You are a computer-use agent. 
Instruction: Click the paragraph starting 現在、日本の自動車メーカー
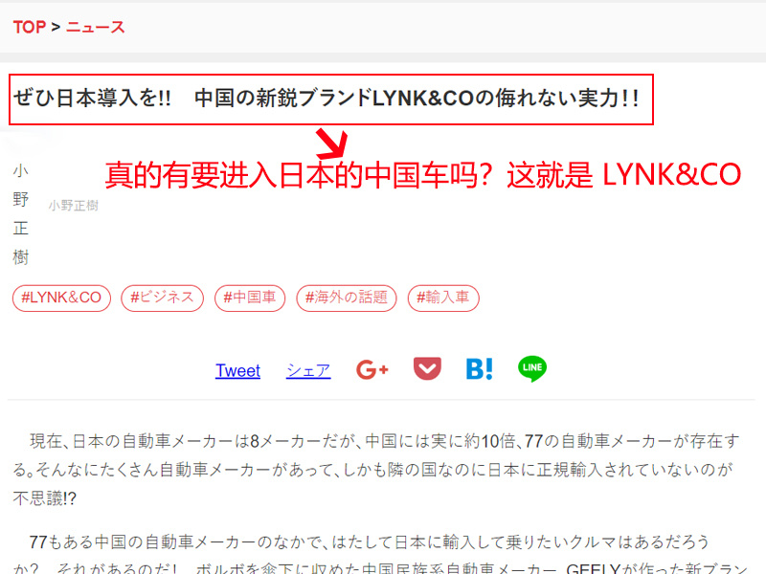click(x=376, y=470)
